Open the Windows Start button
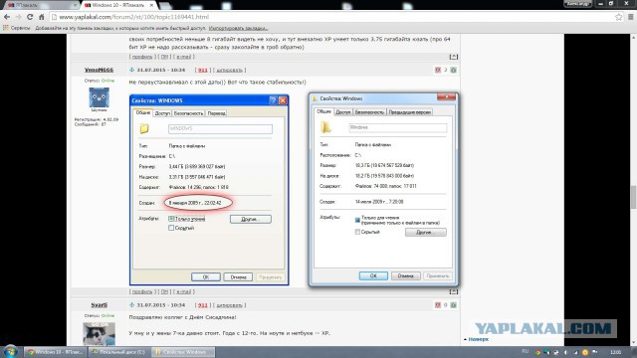Viewport: 637px width, 358px height. [x=11, y=351]
